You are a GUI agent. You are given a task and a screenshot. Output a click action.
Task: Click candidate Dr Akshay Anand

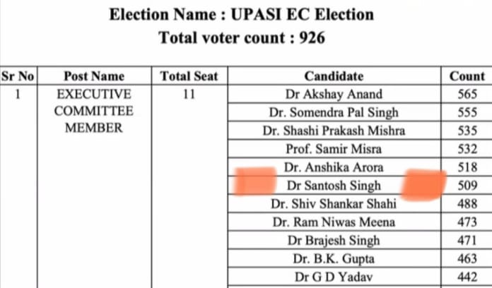click(x=334, y=94)
